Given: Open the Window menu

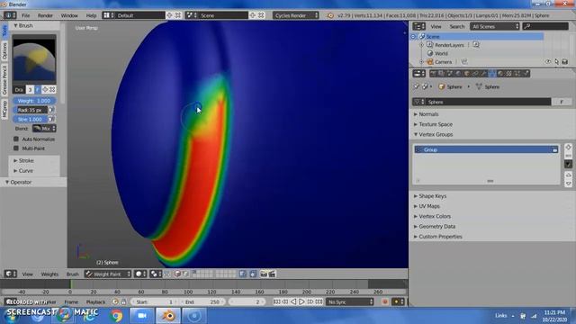Looking at the screenshot, I should click(69, 15).
